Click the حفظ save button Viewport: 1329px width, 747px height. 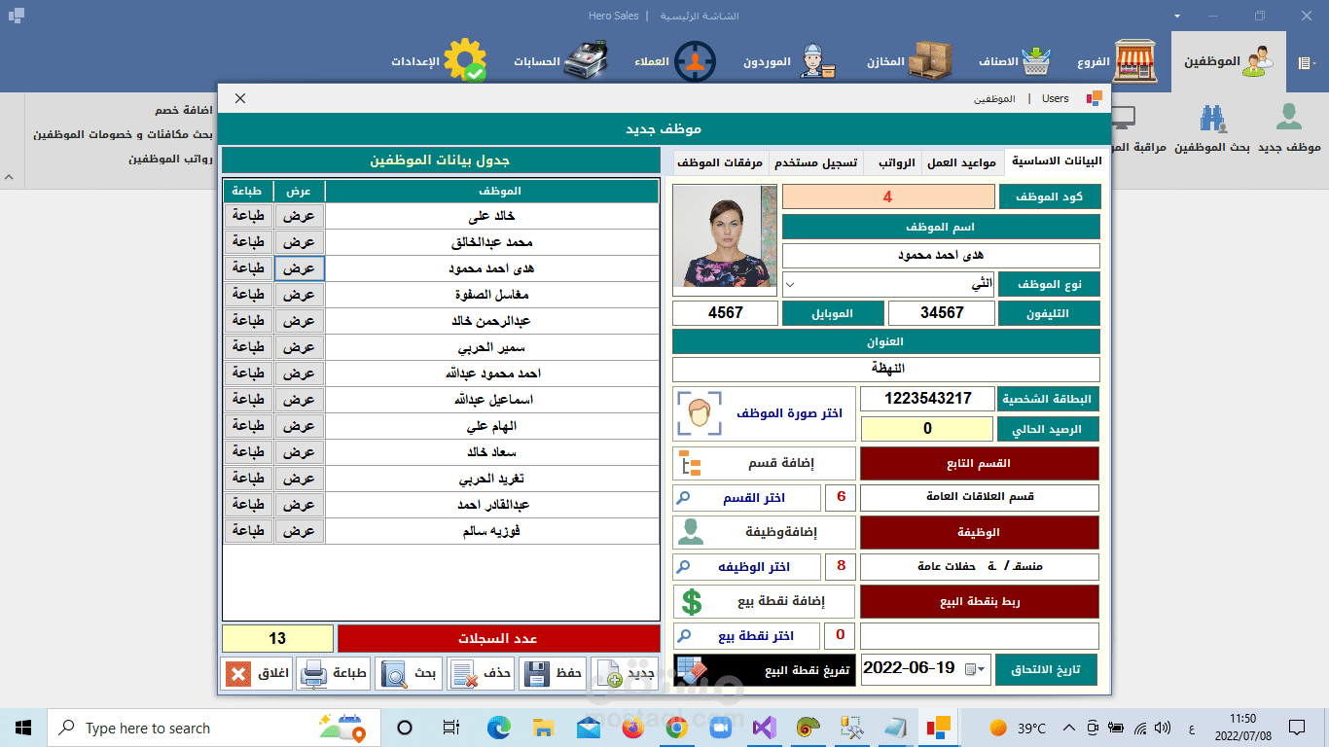552,672
